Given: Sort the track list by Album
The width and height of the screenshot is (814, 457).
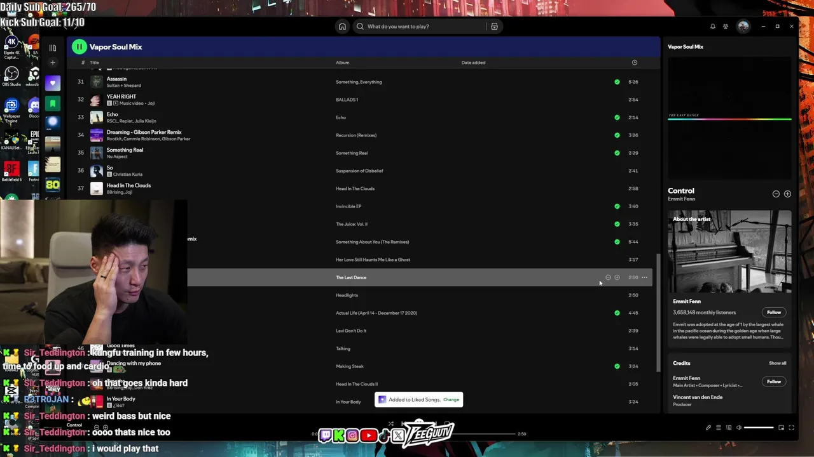Looking at the screenshot, I should [x=342, y=62].
